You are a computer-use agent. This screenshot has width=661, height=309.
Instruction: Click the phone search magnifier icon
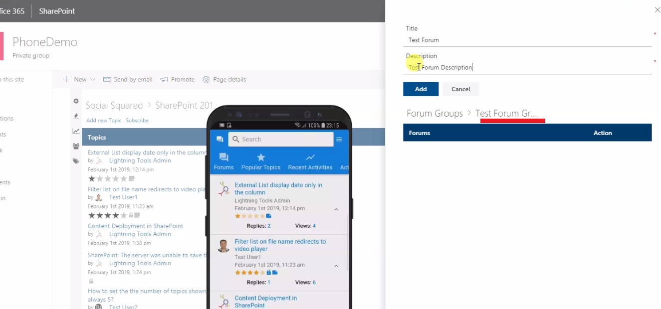pyautogui.click(x=235, y=140)
